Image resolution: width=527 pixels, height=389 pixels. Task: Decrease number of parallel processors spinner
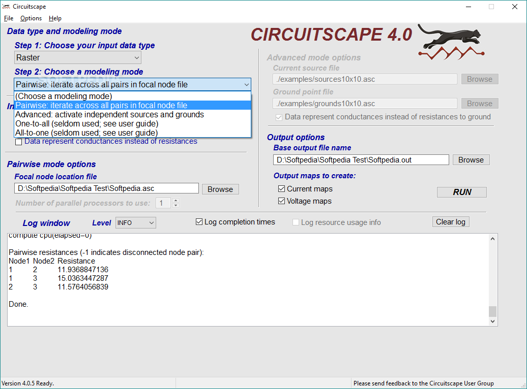coord(175,205)
